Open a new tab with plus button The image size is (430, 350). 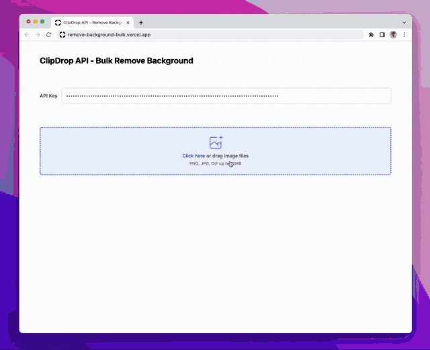coord(141,23)
